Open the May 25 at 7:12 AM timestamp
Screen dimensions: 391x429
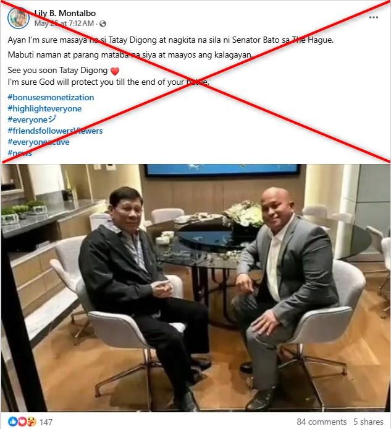[x=64, y=24]
